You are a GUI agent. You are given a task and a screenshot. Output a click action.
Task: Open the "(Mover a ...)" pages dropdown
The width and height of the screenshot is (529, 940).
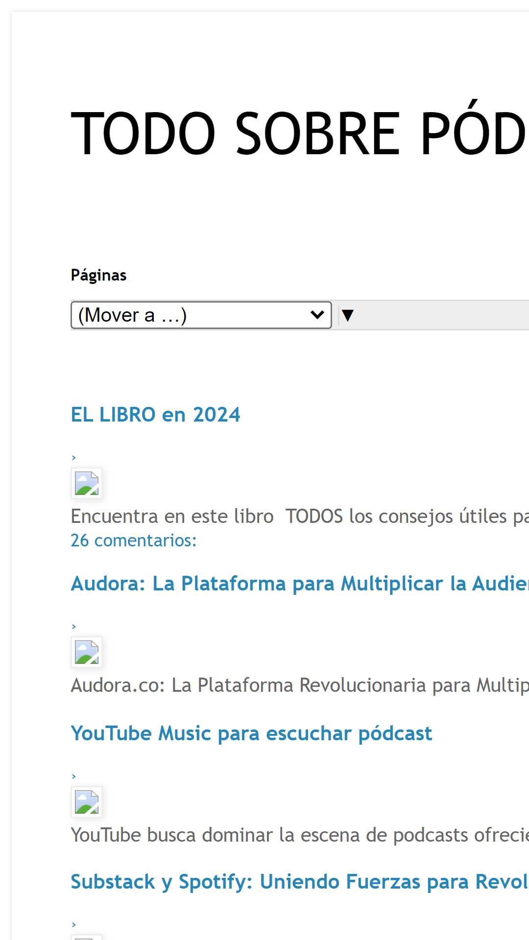pos(201,315)
